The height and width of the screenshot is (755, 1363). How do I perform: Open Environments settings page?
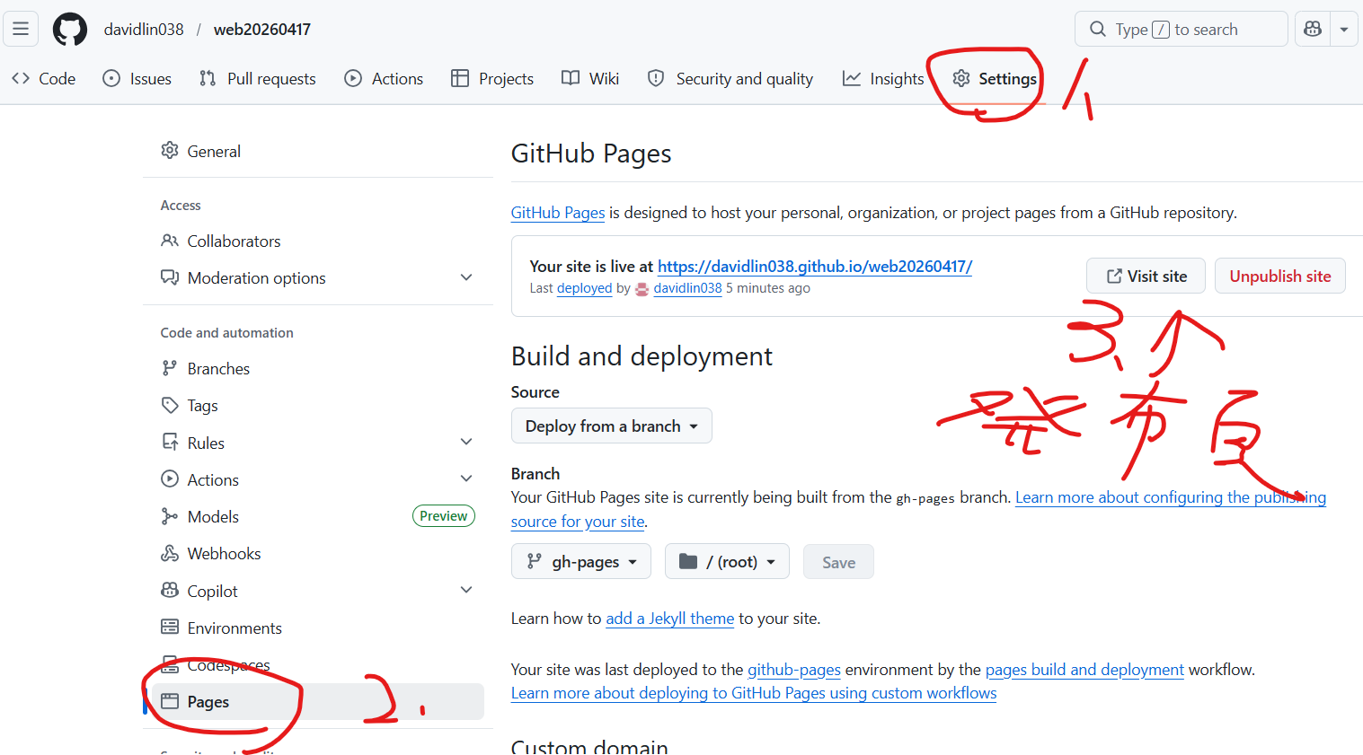[235, 628]
